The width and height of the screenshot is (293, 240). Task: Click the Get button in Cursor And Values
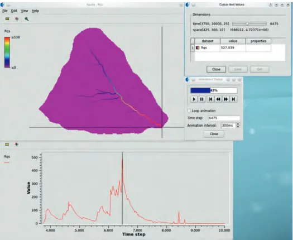click(x=260, y=69)
